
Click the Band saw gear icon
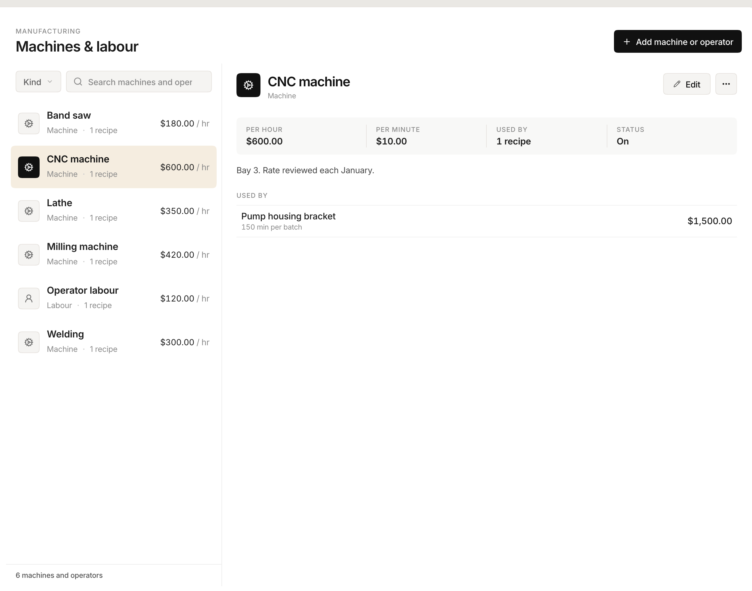29,123
